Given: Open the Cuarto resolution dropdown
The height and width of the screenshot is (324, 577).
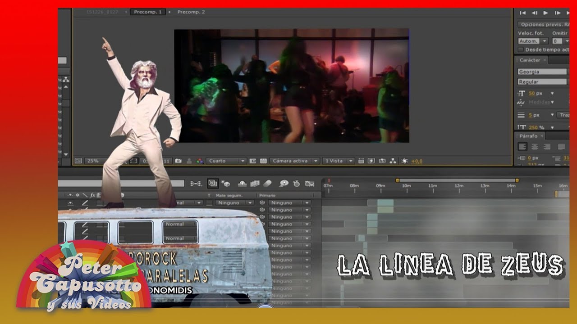Looking at the screenshot, I should pyautogui.click(x=226, y=161).
